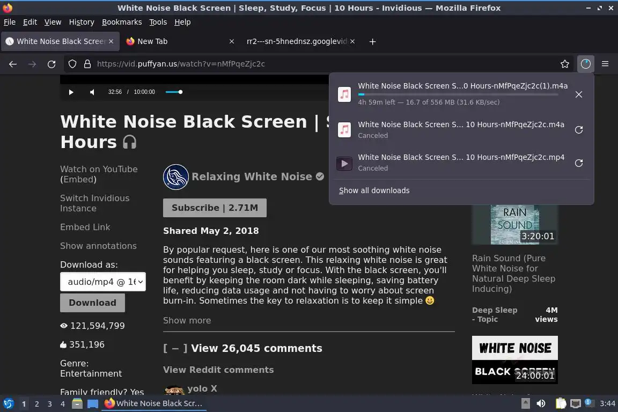Open the White Noise Black Screen 24:00:01 thumbnail

pyautogui.click(x=515, y=360)
